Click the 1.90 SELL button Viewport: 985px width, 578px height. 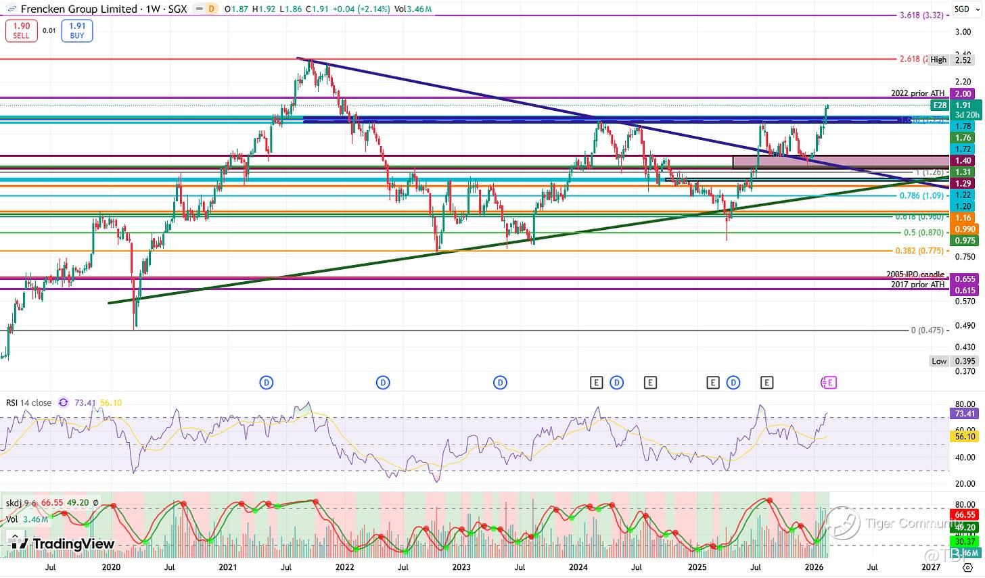pyautogui.click(x=21, y=31)
